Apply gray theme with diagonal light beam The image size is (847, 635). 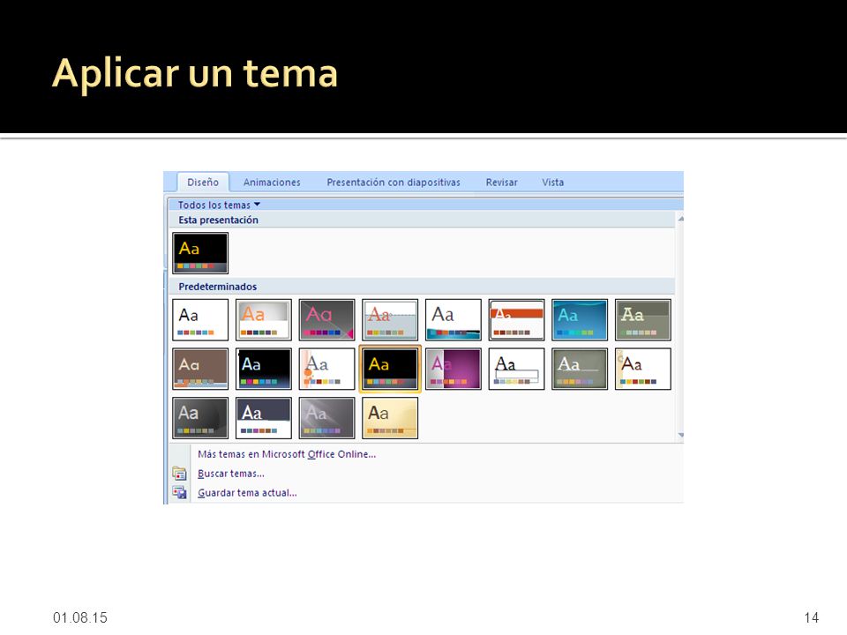[326, 418]
